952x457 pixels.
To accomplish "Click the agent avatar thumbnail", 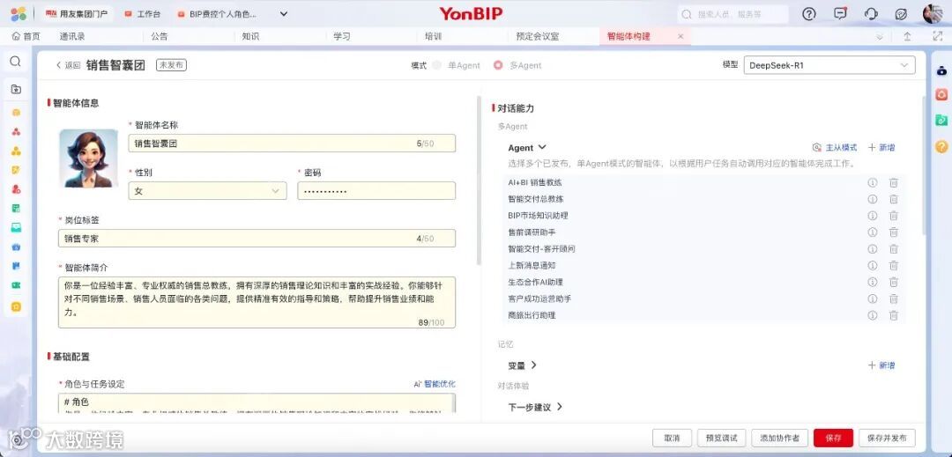I will pos(89,158).
